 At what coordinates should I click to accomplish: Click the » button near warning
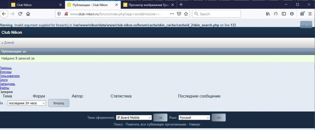click(x=306, y=25)
